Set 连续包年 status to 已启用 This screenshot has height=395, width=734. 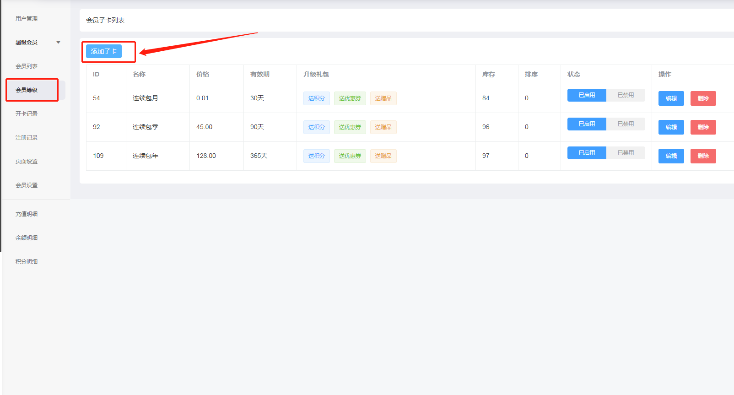point(587,153)
